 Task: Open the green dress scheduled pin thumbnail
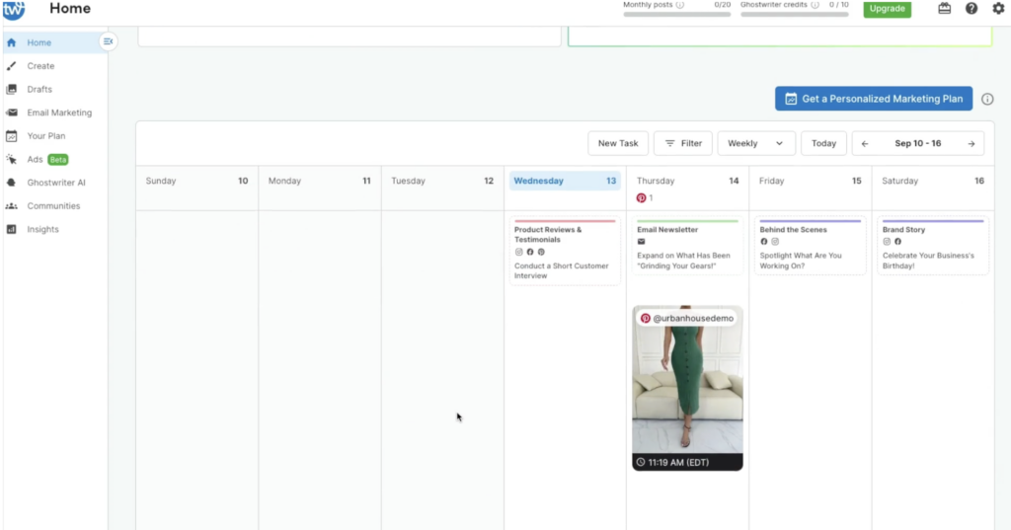(687, 388)
